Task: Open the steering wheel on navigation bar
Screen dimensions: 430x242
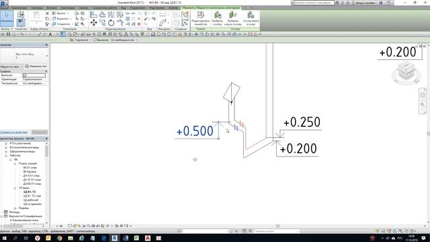Action: 423,95
